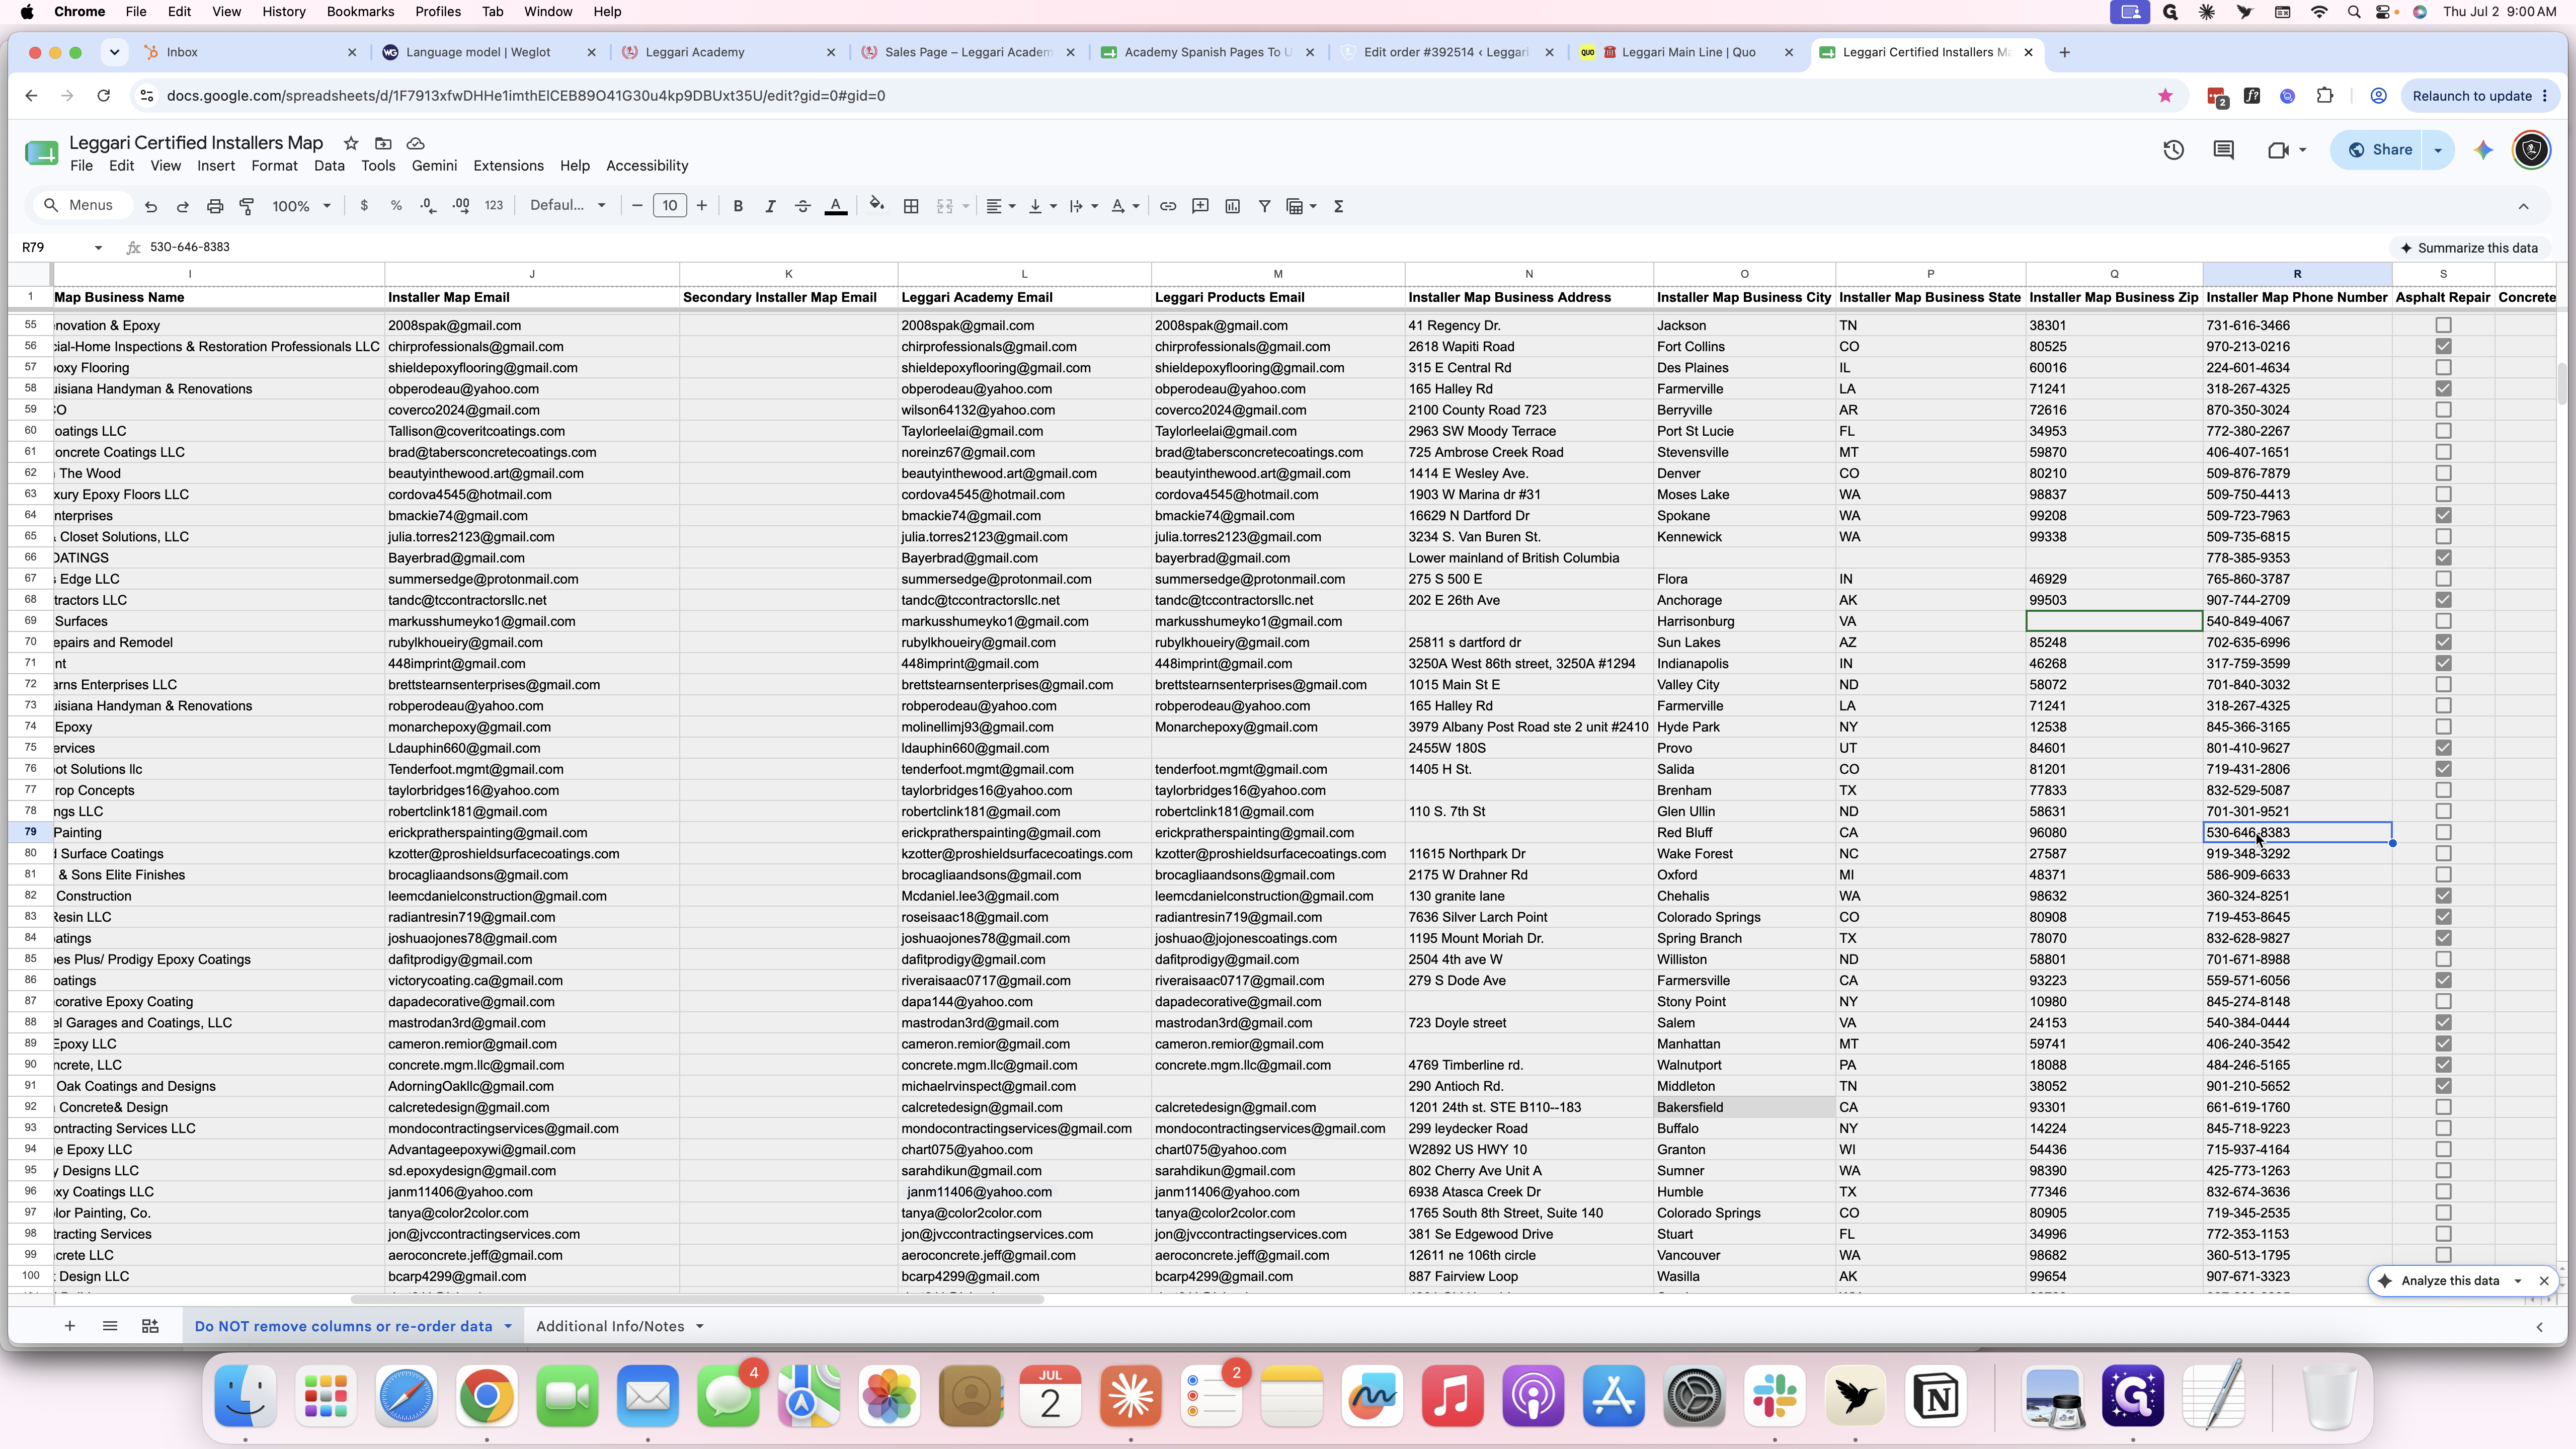Click the paint format icon
The height and width of the screenshot is (1449, 2576).
tap(247, 206)
